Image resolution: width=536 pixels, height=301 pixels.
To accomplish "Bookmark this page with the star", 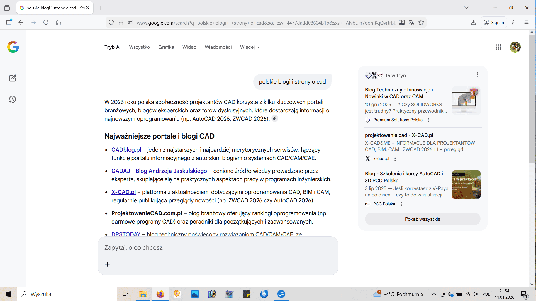I will 421,23.
